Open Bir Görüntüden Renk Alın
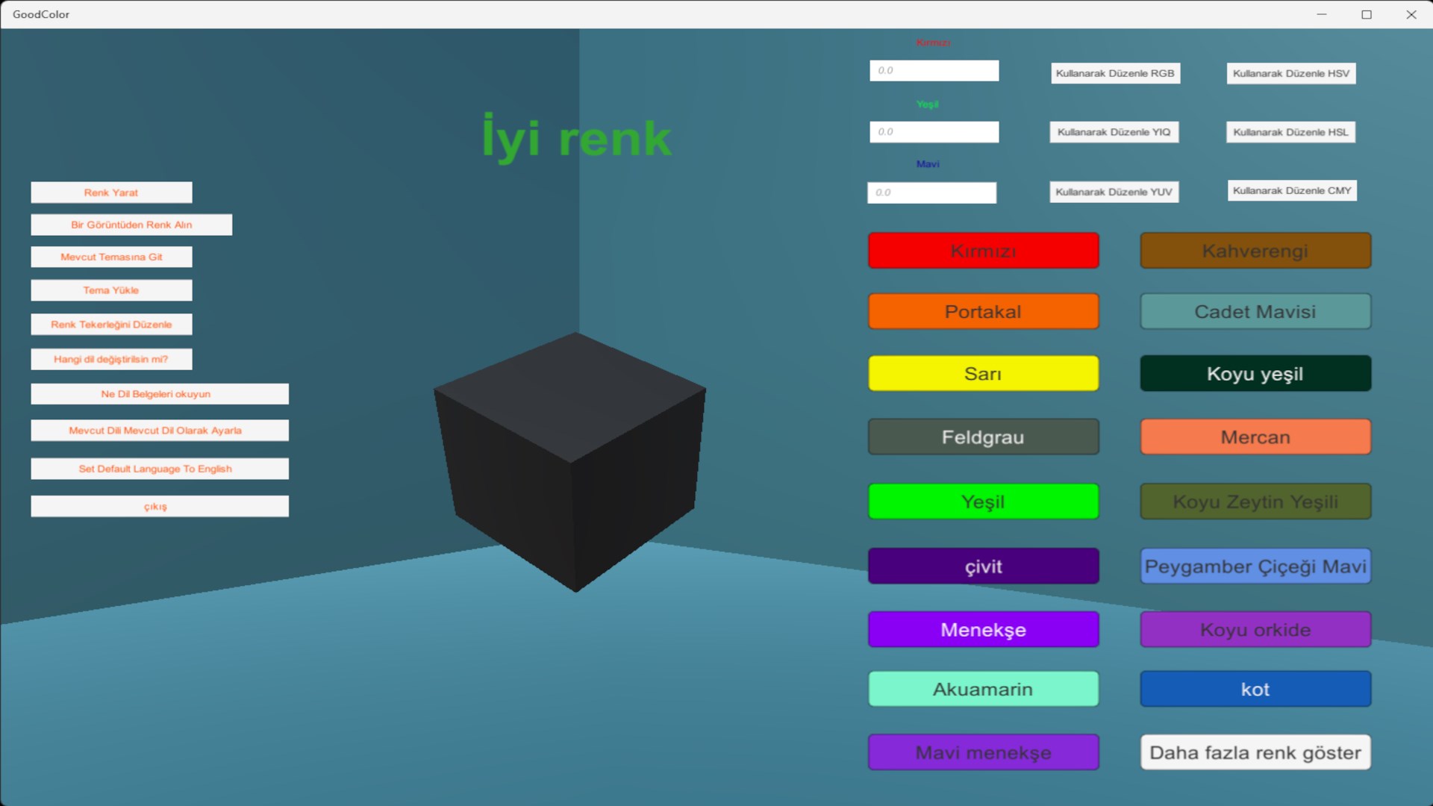 tap(131, 225)
